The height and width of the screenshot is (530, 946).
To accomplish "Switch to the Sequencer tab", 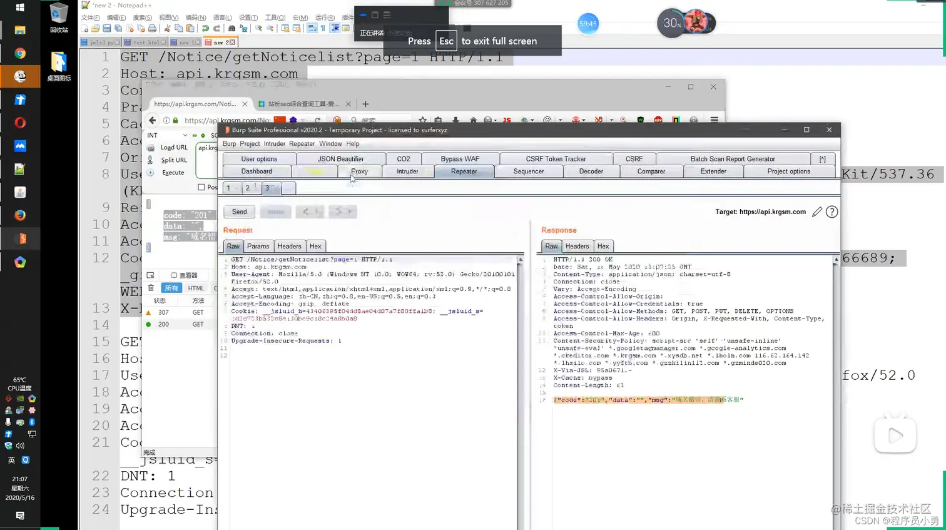I will [x=529, y=171].
